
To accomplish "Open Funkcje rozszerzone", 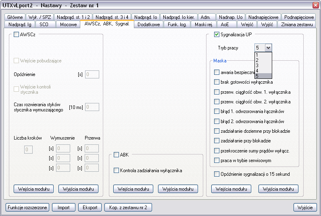I will (x=27, y=208).
